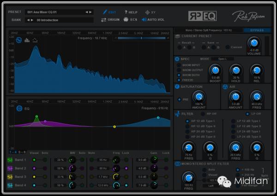Image resolution: width=277 pixels, height=196 pixels.
Task: Click the BYPASS button
Action: pyautogui.click(x=257, y=31)
